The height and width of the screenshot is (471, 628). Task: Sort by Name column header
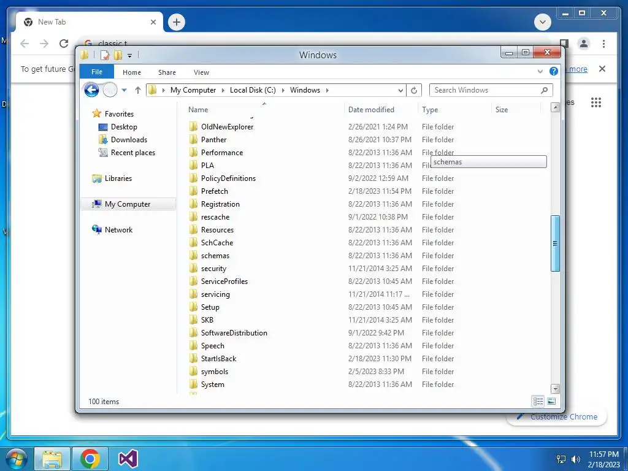click(264, 109)
